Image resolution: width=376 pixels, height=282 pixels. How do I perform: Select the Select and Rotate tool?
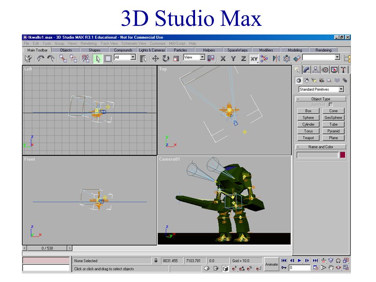pos(166,58)
